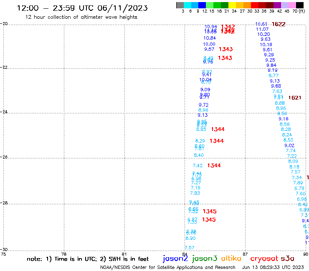This screenshot has width=309, height=271.
Task: Click the pink legend swatch
Action: click(x=292, y=5)
